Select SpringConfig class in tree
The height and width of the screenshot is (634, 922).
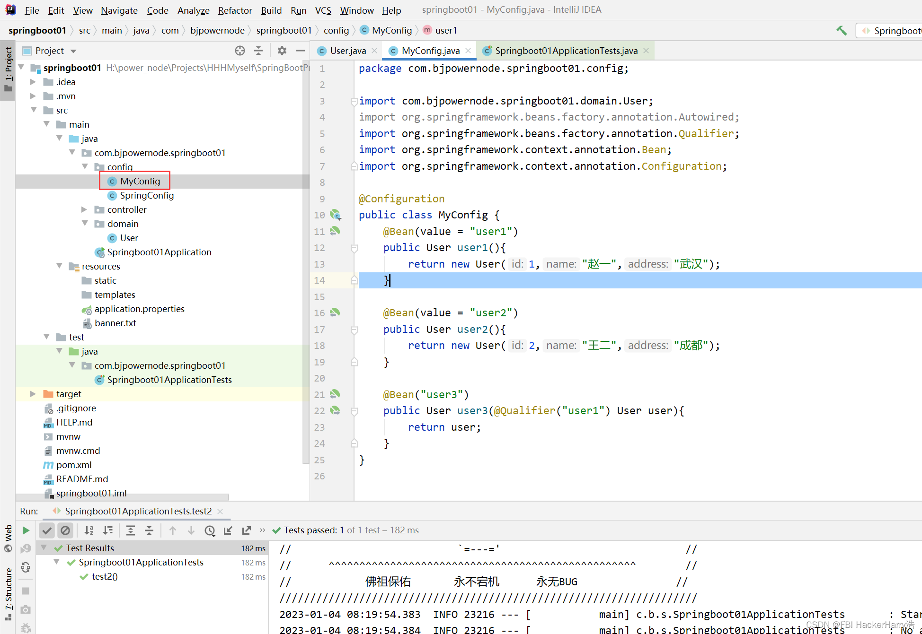(x=147, y=195)
